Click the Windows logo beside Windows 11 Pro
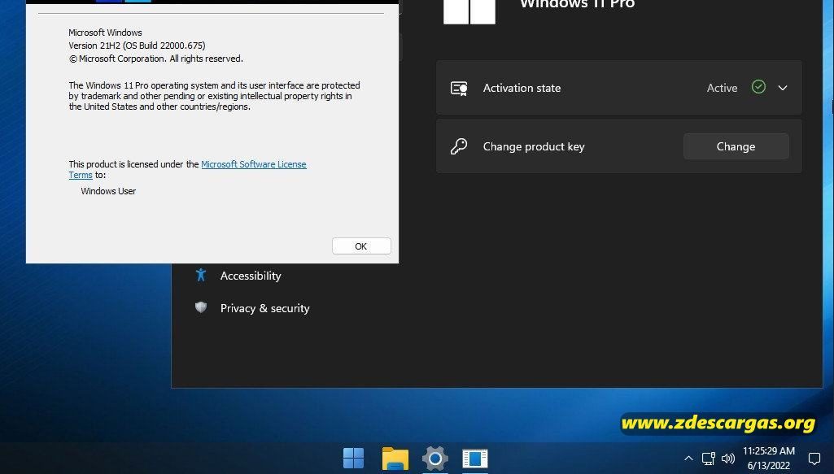The width and height of the screenshot is (834, 474). click(469, 11)
